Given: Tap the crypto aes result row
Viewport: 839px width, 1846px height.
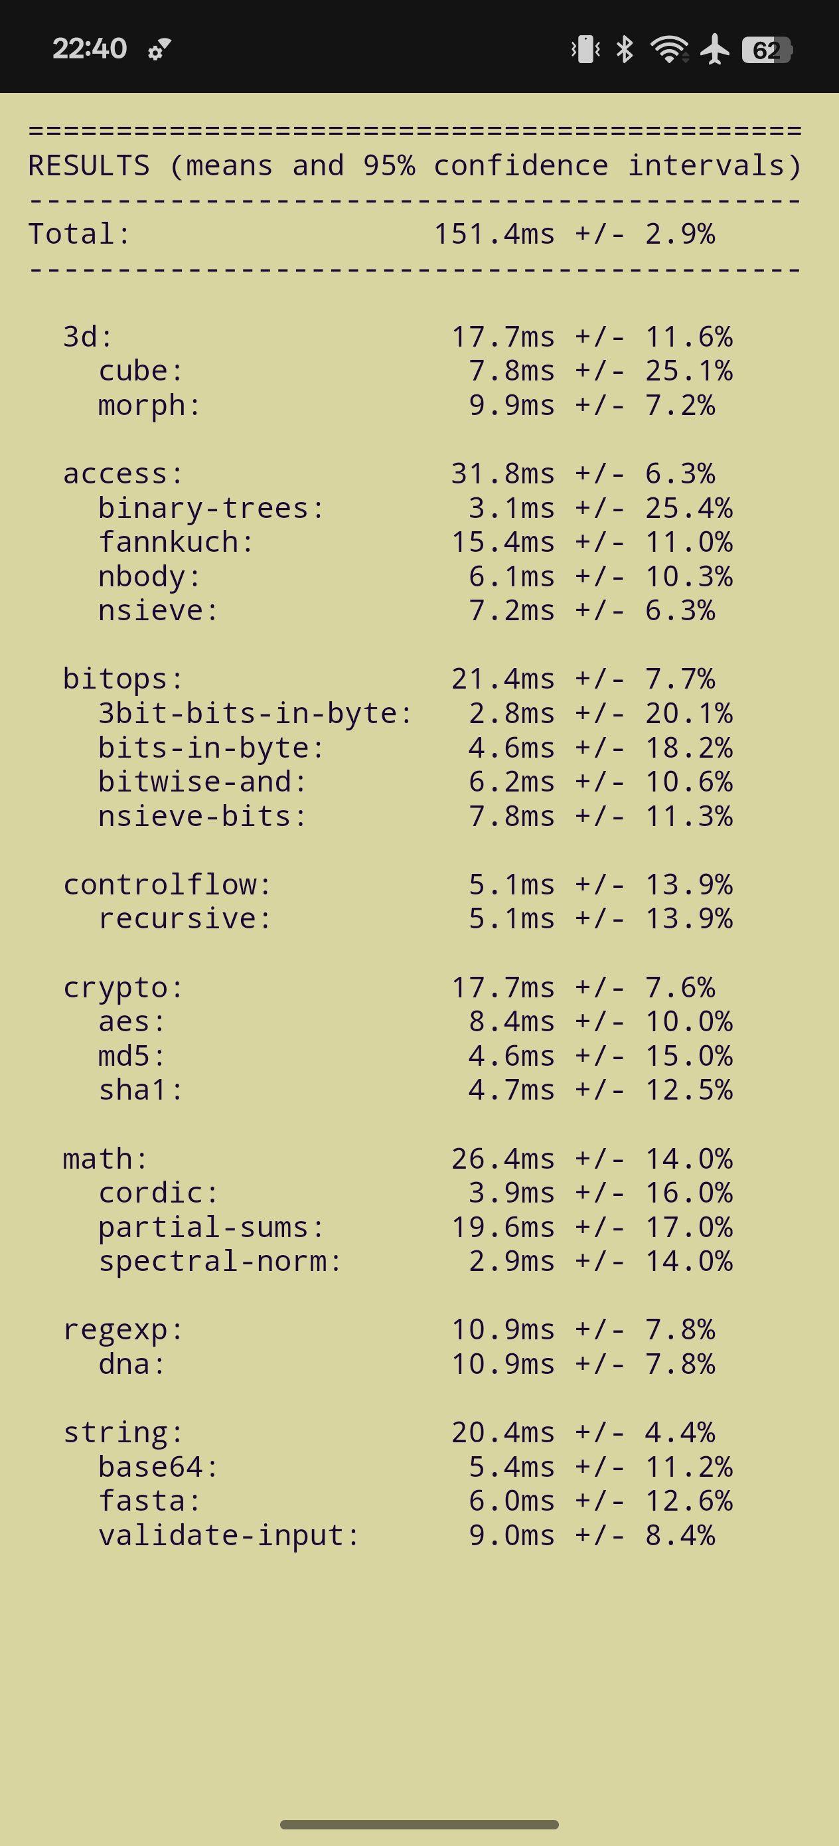Looking at the screenshot, I should pyautogui.click(x=416, y=1022).
